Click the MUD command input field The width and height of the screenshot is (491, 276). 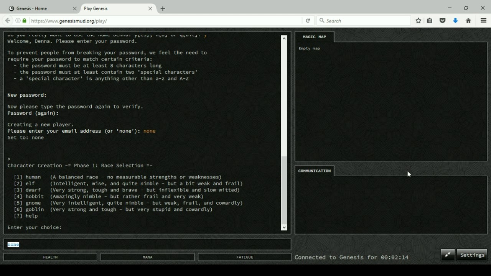point(147,245)
